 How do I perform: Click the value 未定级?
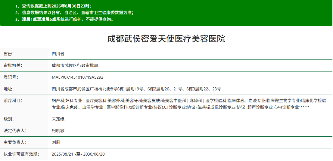click(x=58, y=119)
